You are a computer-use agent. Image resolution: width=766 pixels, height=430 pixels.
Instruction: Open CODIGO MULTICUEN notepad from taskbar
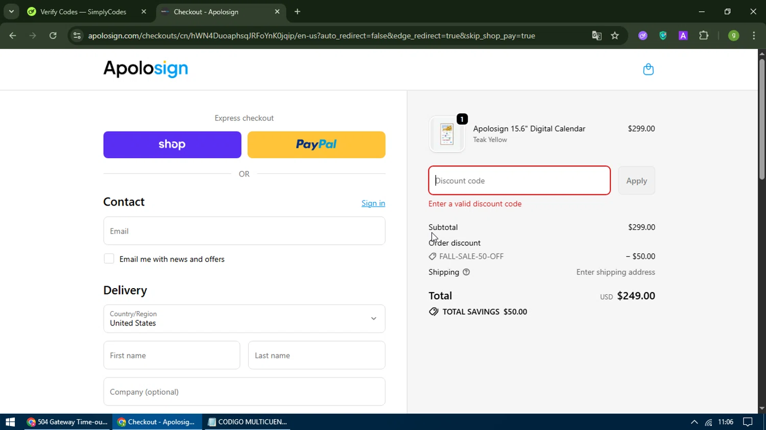point(248,422)
